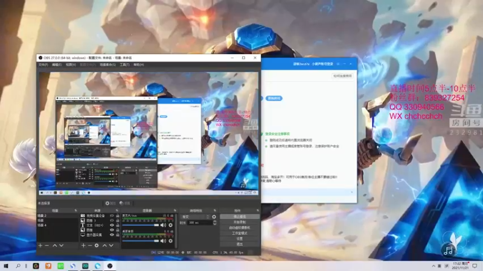The height and width of the screenshot is (271, 483).
Task: Adjust the 桌面音频 volume slider
Action: (x=141, y=241)
